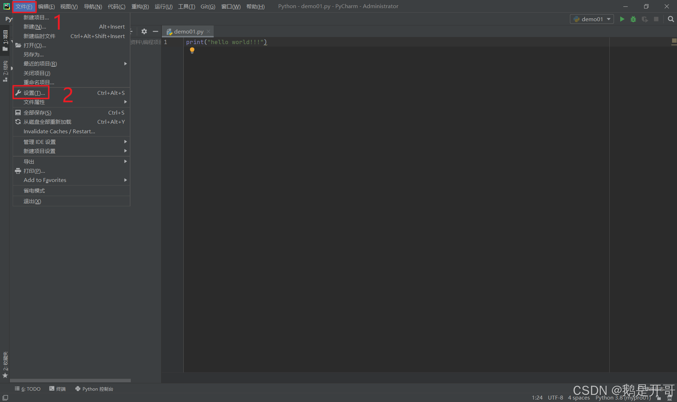
Task: Click the hide panel minus icon
Action: click(155, 31)
